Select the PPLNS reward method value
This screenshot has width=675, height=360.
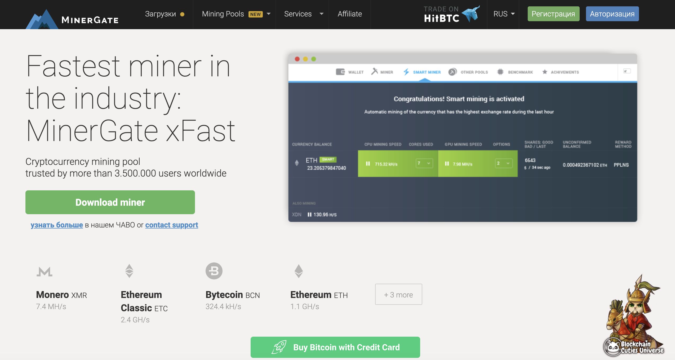tap(621, 165)
